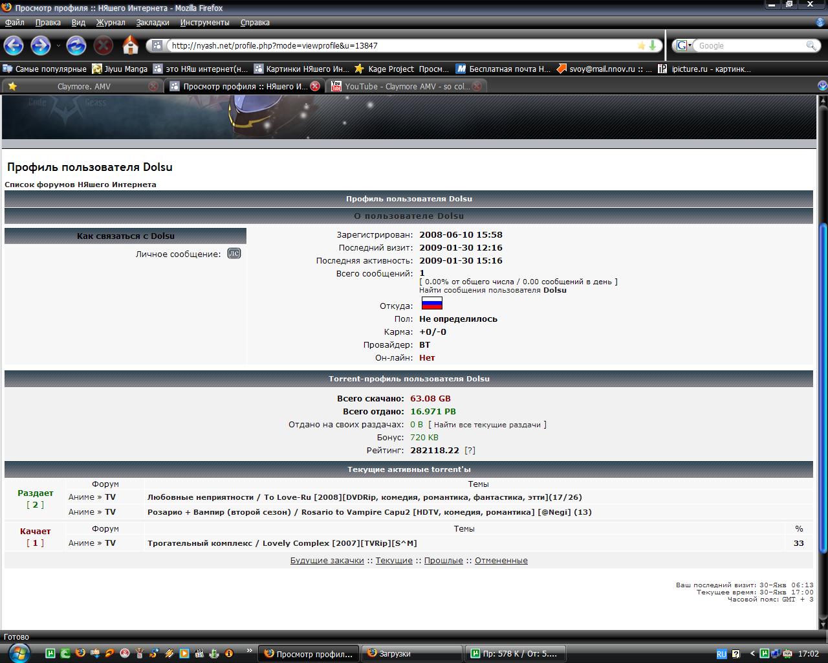Close the Claymore. AMV tab

(153, 86)
